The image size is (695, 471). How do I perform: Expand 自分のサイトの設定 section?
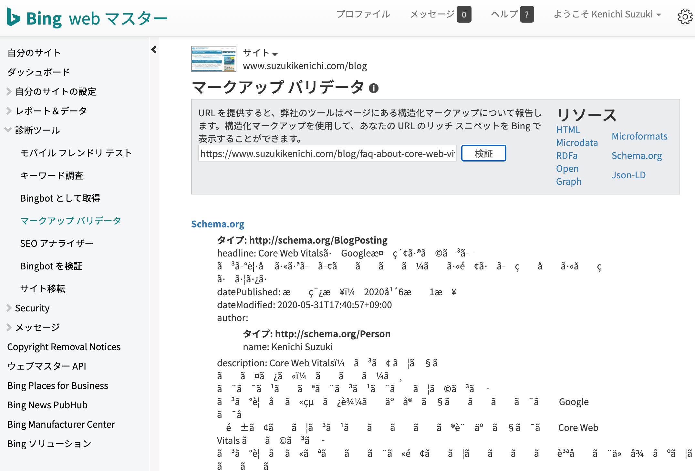tap(9, 91)
